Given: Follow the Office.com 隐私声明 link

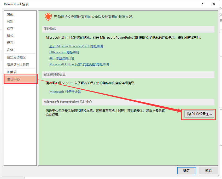Looking at the screenshot, I should click(x=64, y=52).
